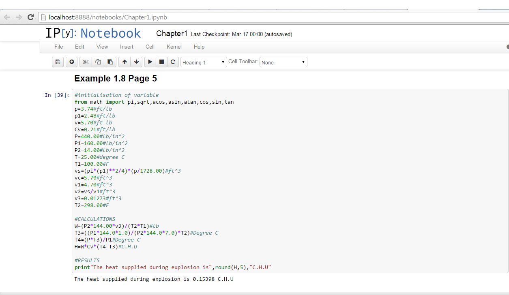Screen dimensions: 509x295
Task: Open the Kernel menu
Action: pos(174,47)
